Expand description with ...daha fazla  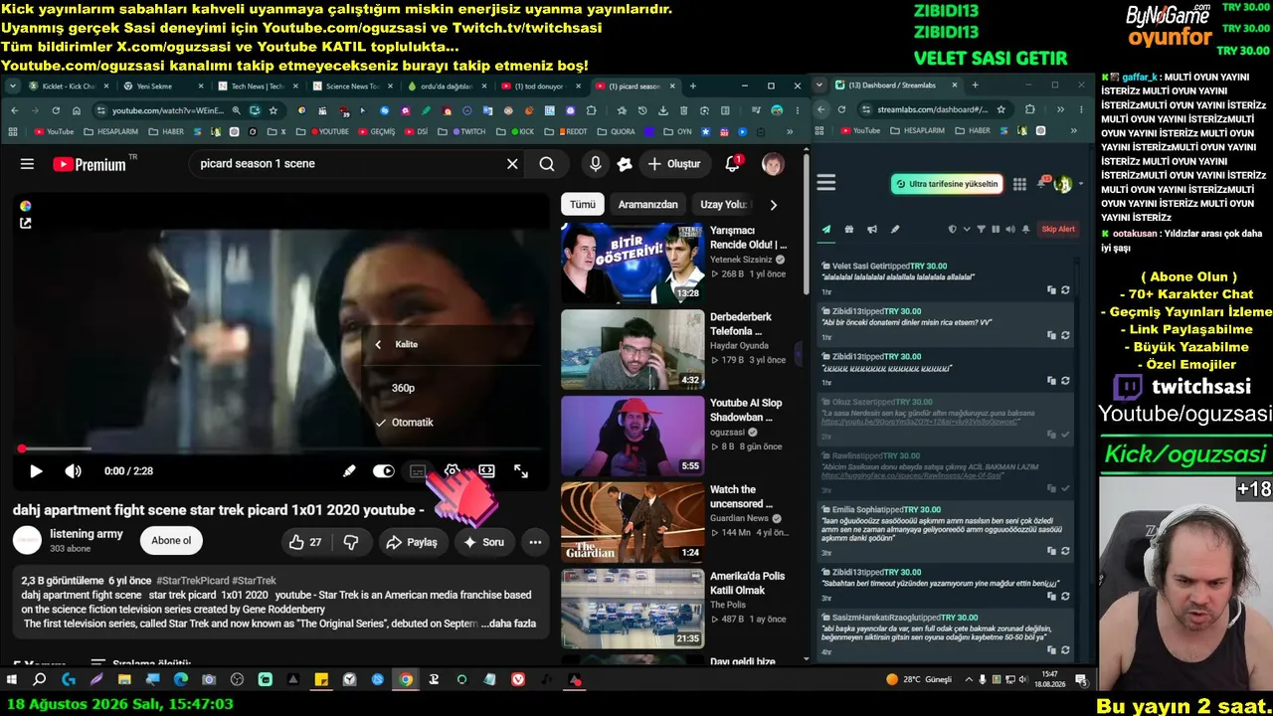click(508, 624)
